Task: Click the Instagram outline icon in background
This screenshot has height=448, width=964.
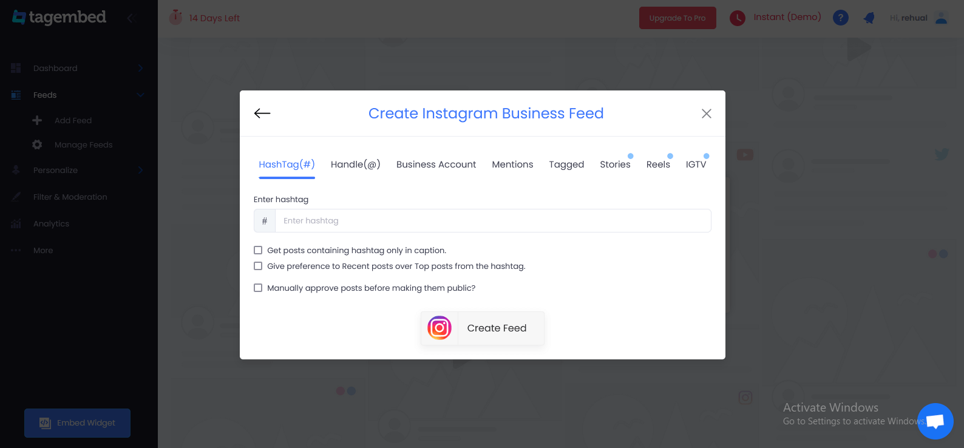Action: coord(745,398)
